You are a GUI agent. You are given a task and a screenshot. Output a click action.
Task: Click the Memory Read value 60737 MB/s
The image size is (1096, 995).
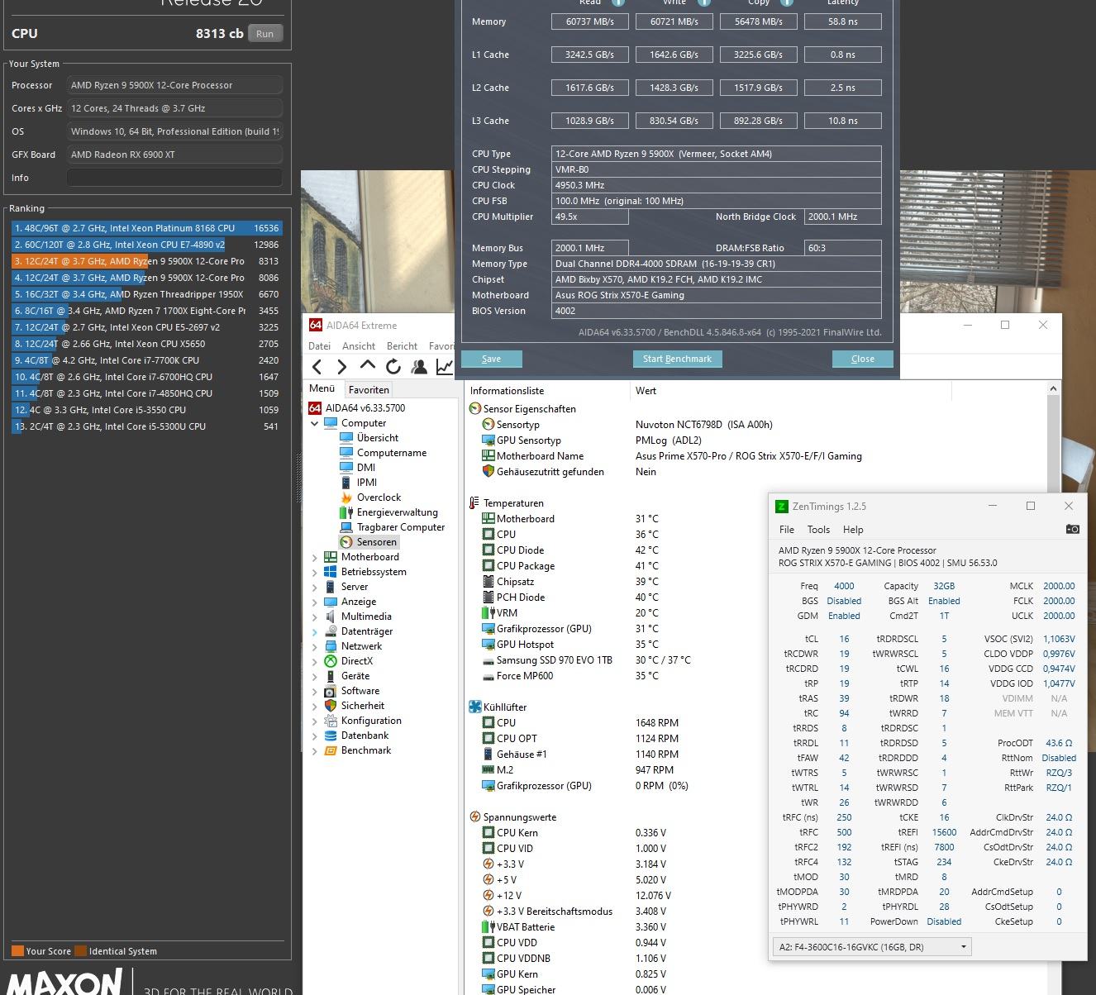590,22
